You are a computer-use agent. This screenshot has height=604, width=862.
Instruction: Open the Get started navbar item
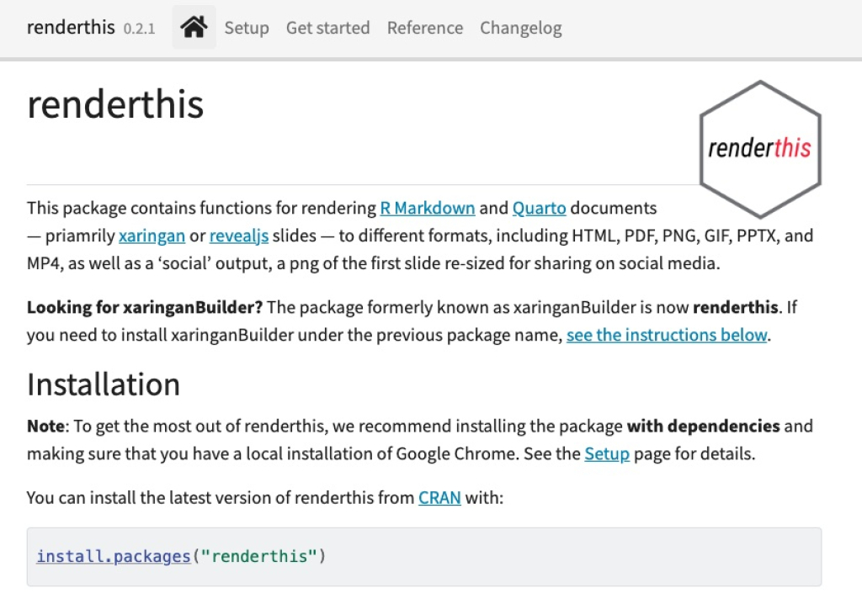tap(327, 28)
